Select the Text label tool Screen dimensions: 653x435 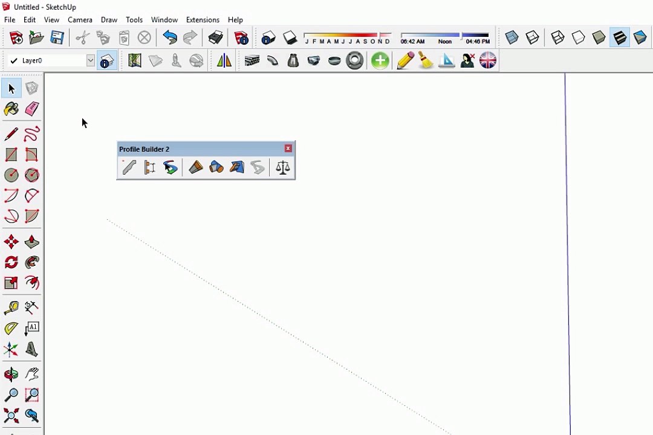[31, 328]
